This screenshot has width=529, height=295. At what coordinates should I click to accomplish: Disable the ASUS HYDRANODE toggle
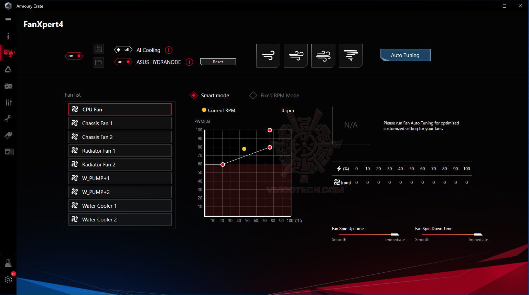[x=123, y=62]
